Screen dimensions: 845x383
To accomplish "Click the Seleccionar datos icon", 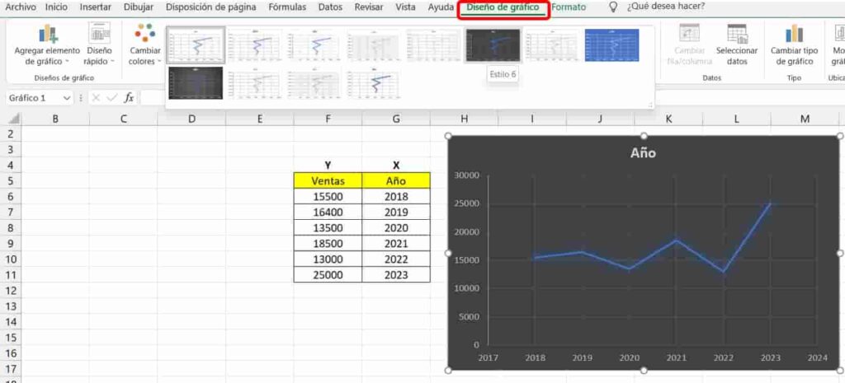I will pyautogui.click(x=737, y=34).
